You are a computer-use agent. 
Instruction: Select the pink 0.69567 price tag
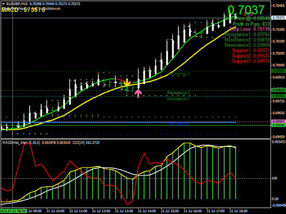click(x=278, y=121)
